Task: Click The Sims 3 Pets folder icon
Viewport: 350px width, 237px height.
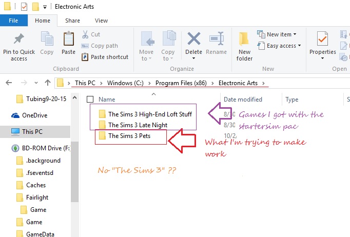Action: coord(102,135)
